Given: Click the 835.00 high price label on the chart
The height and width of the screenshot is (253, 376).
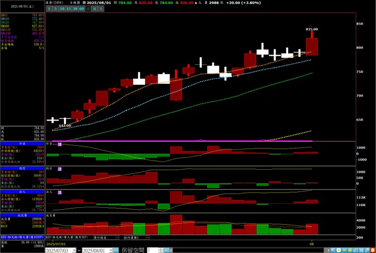Looking at the screenshot, I should point(312,29).
